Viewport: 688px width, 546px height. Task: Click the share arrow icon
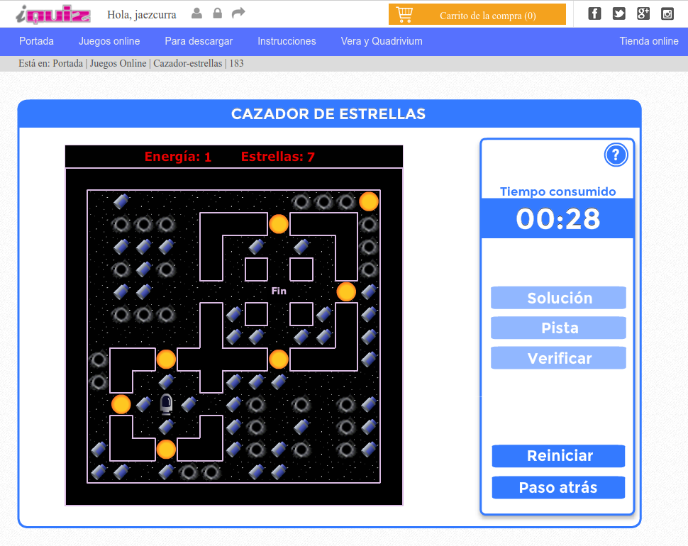[x=238, y=13]
